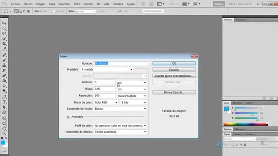Click lock transparent pixels icon in Capas
This screenshot has height=156, width=278.
pos(233,145)
